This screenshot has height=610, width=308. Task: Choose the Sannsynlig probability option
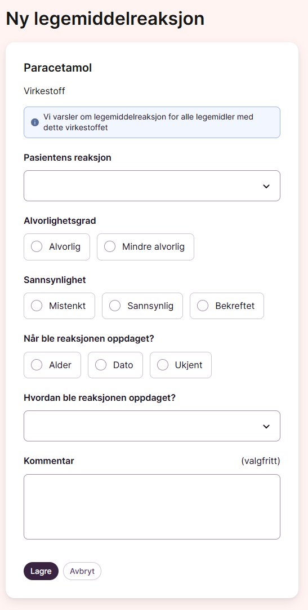[142, 306]
